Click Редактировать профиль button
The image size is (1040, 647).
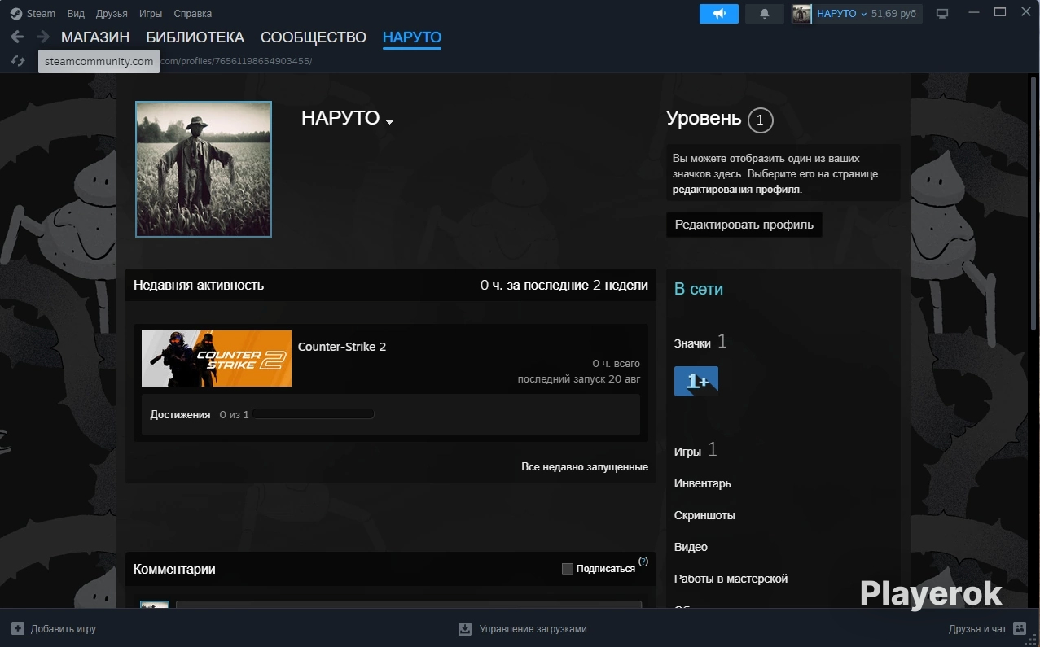click(x=744, y=225)
